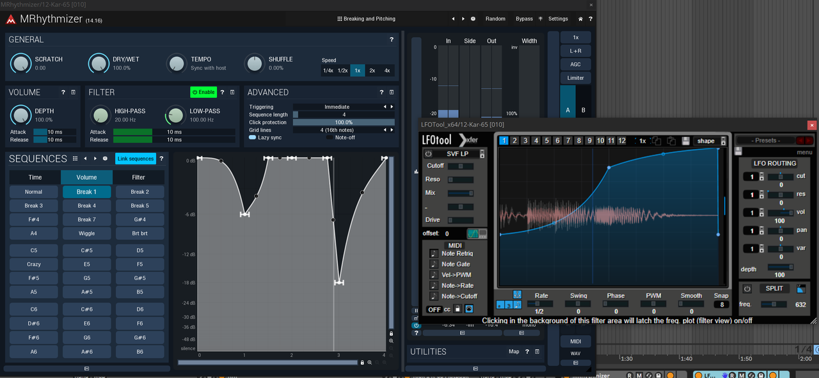Viewport: 819px width, 378px height.
Task: Open the LFOTool Presets dropdown
Action: tap(765, 140)
